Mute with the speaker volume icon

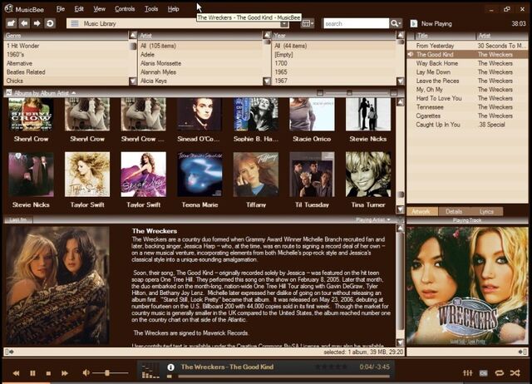(x=86, y=373)
